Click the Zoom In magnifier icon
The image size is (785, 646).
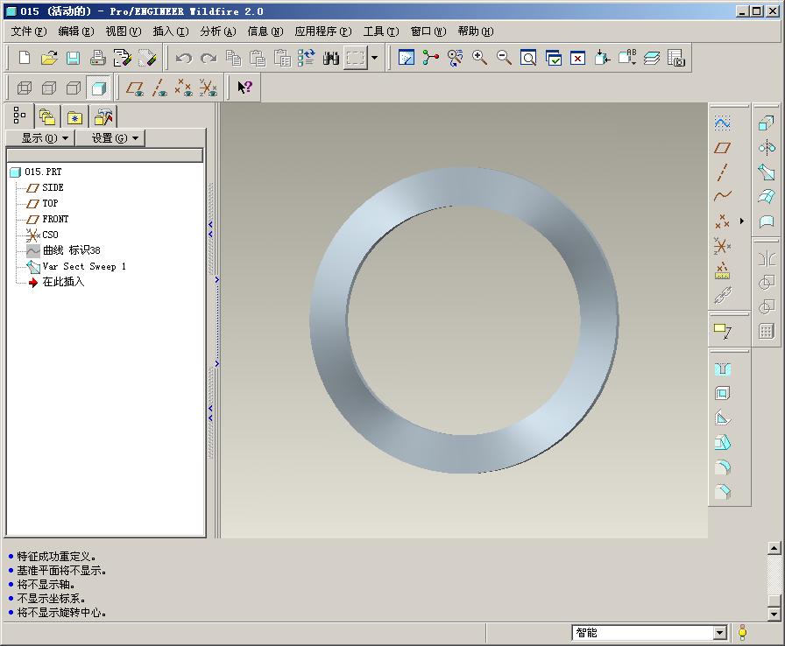tap(479, 58)
